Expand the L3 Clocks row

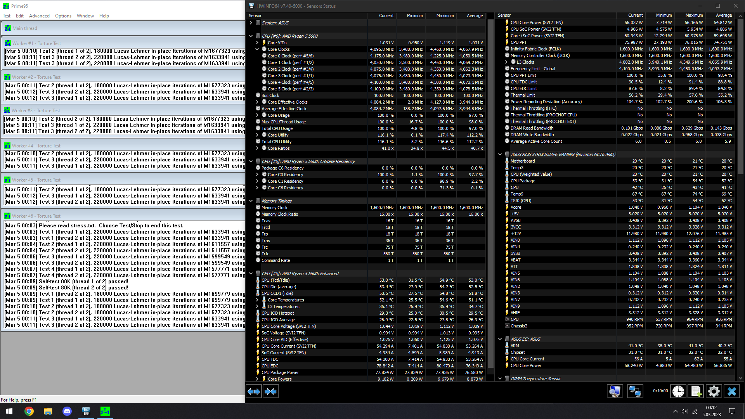(506, 62)
